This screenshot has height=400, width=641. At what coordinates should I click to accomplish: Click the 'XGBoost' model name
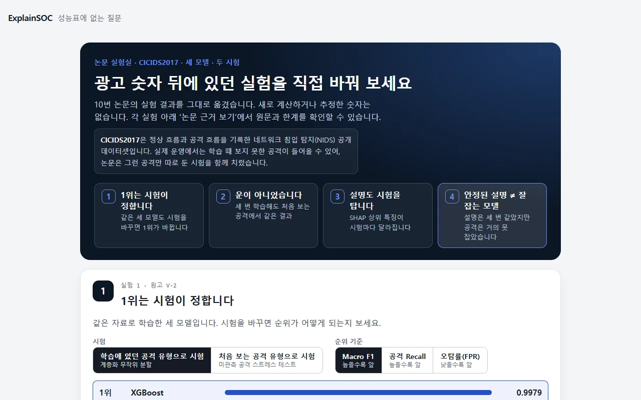(147, 393)
